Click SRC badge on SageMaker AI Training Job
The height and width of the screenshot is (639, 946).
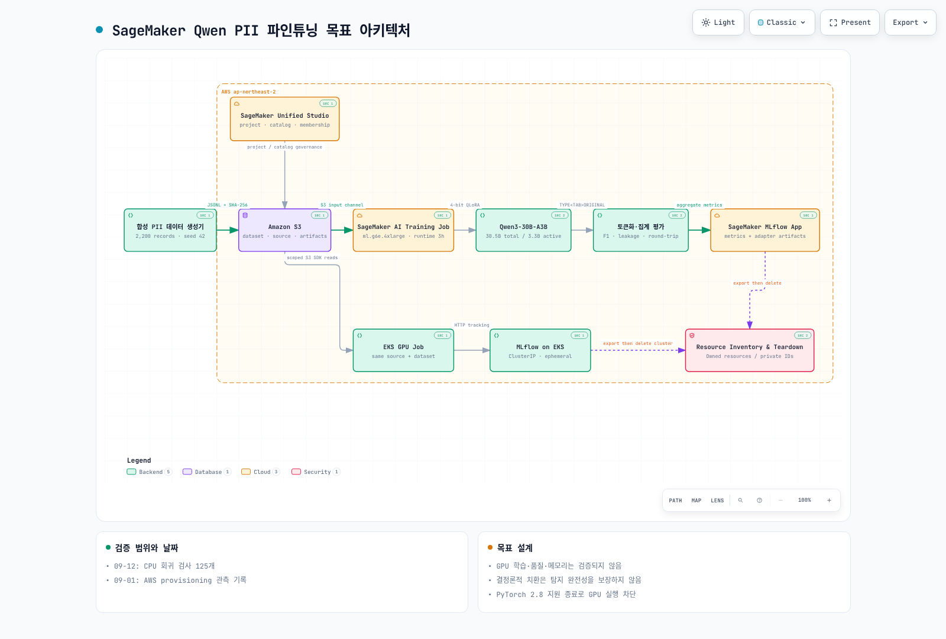[442, 215]
